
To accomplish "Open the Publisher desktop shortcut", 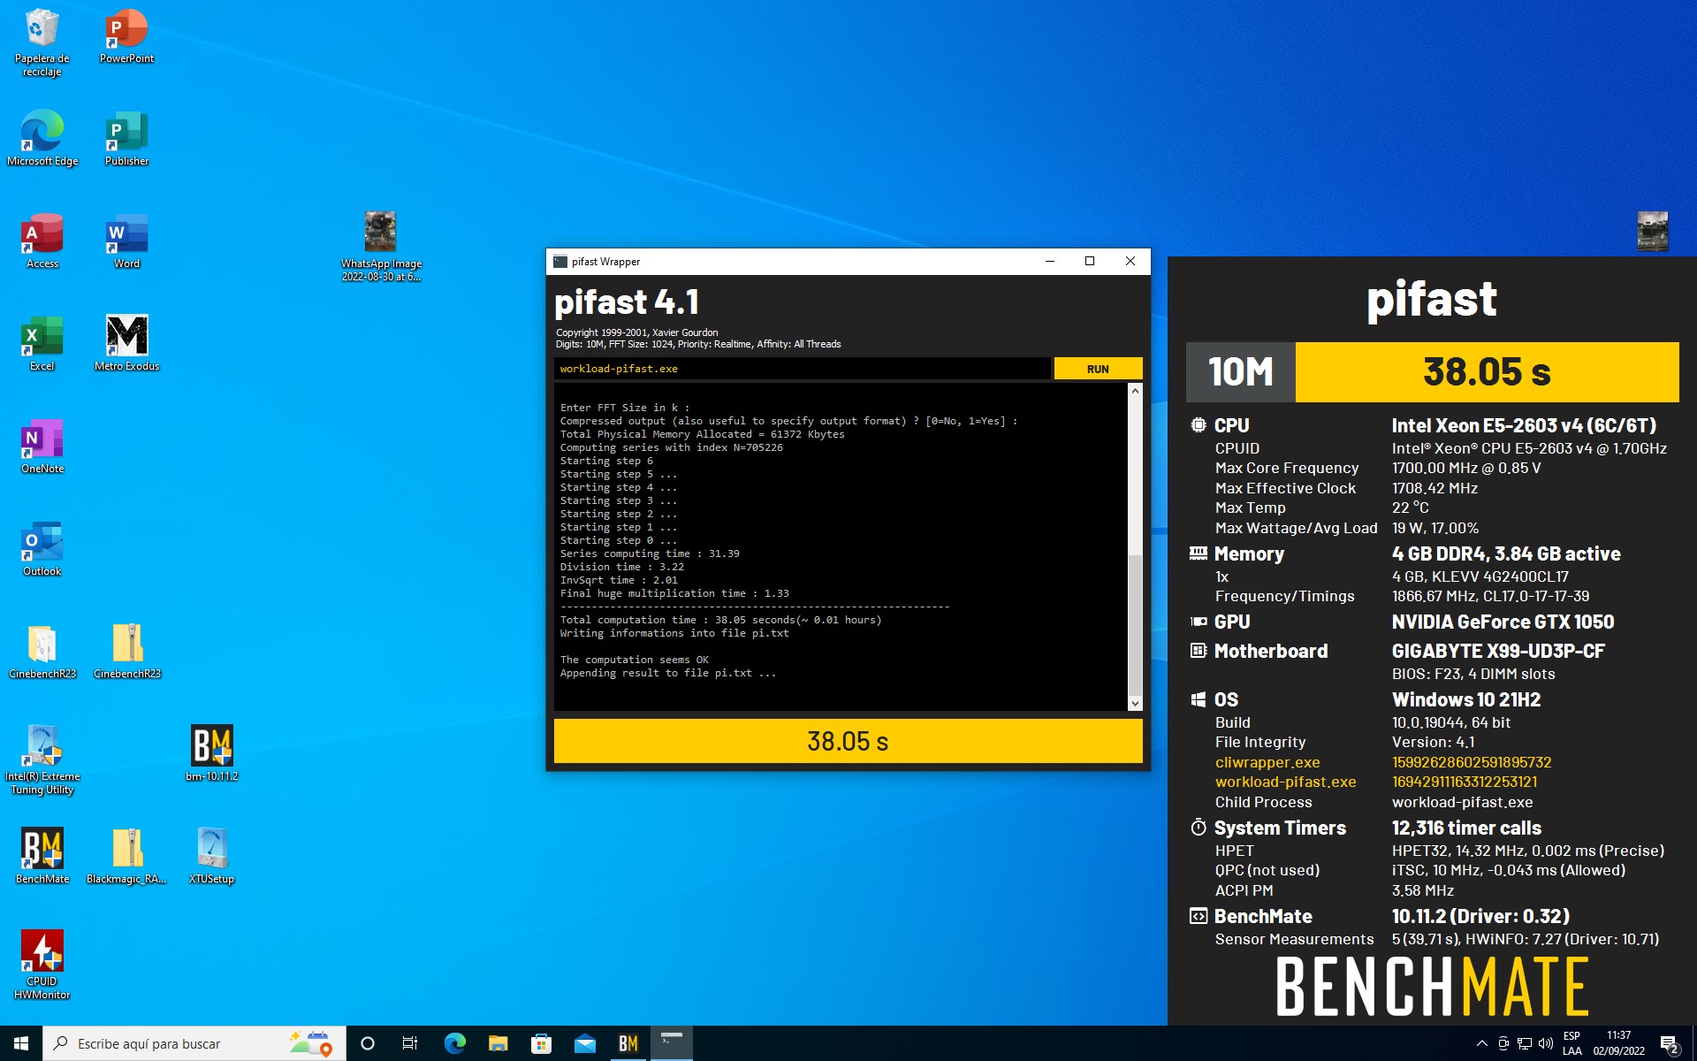I will click(x=126, y=137).
